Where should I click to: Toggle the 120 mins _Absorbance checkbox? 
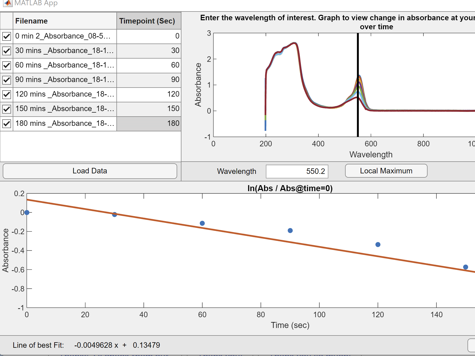click(6, 95)
